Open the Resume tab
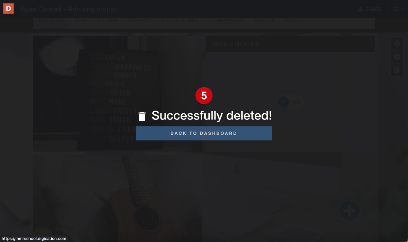 coord(264,20)
